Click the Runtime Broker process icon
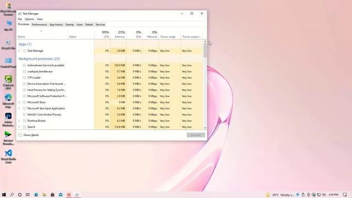 tap(24, 121)
